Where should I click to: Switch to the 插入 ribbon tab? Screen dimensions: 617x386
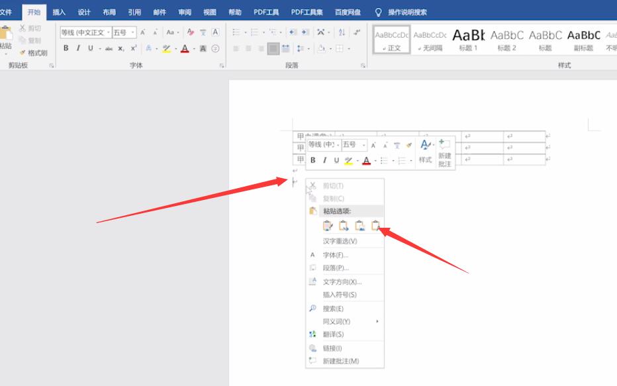tap(59, 12)
